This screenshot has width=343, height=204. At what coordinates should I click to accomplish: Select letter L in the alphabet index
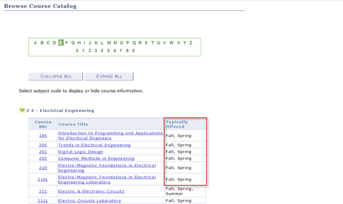(x=102, y=43)
